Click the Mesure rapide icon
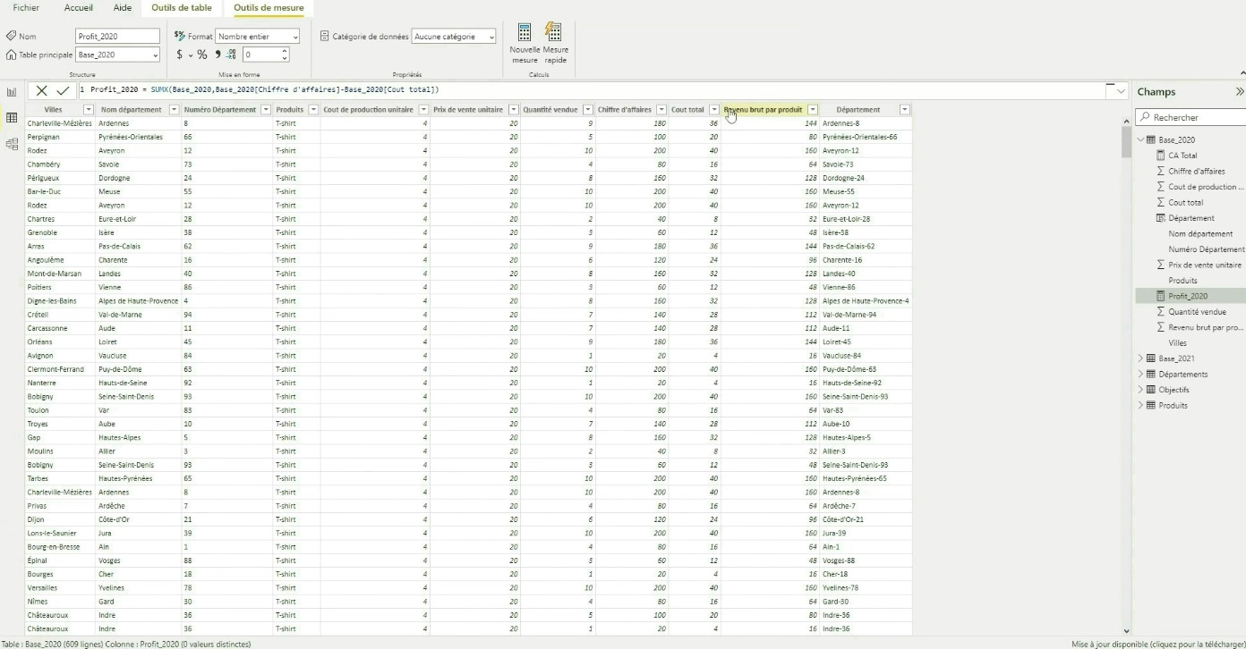Viewport: 1246px width, 649px height. pyautogui.click(x=554, y=34)
